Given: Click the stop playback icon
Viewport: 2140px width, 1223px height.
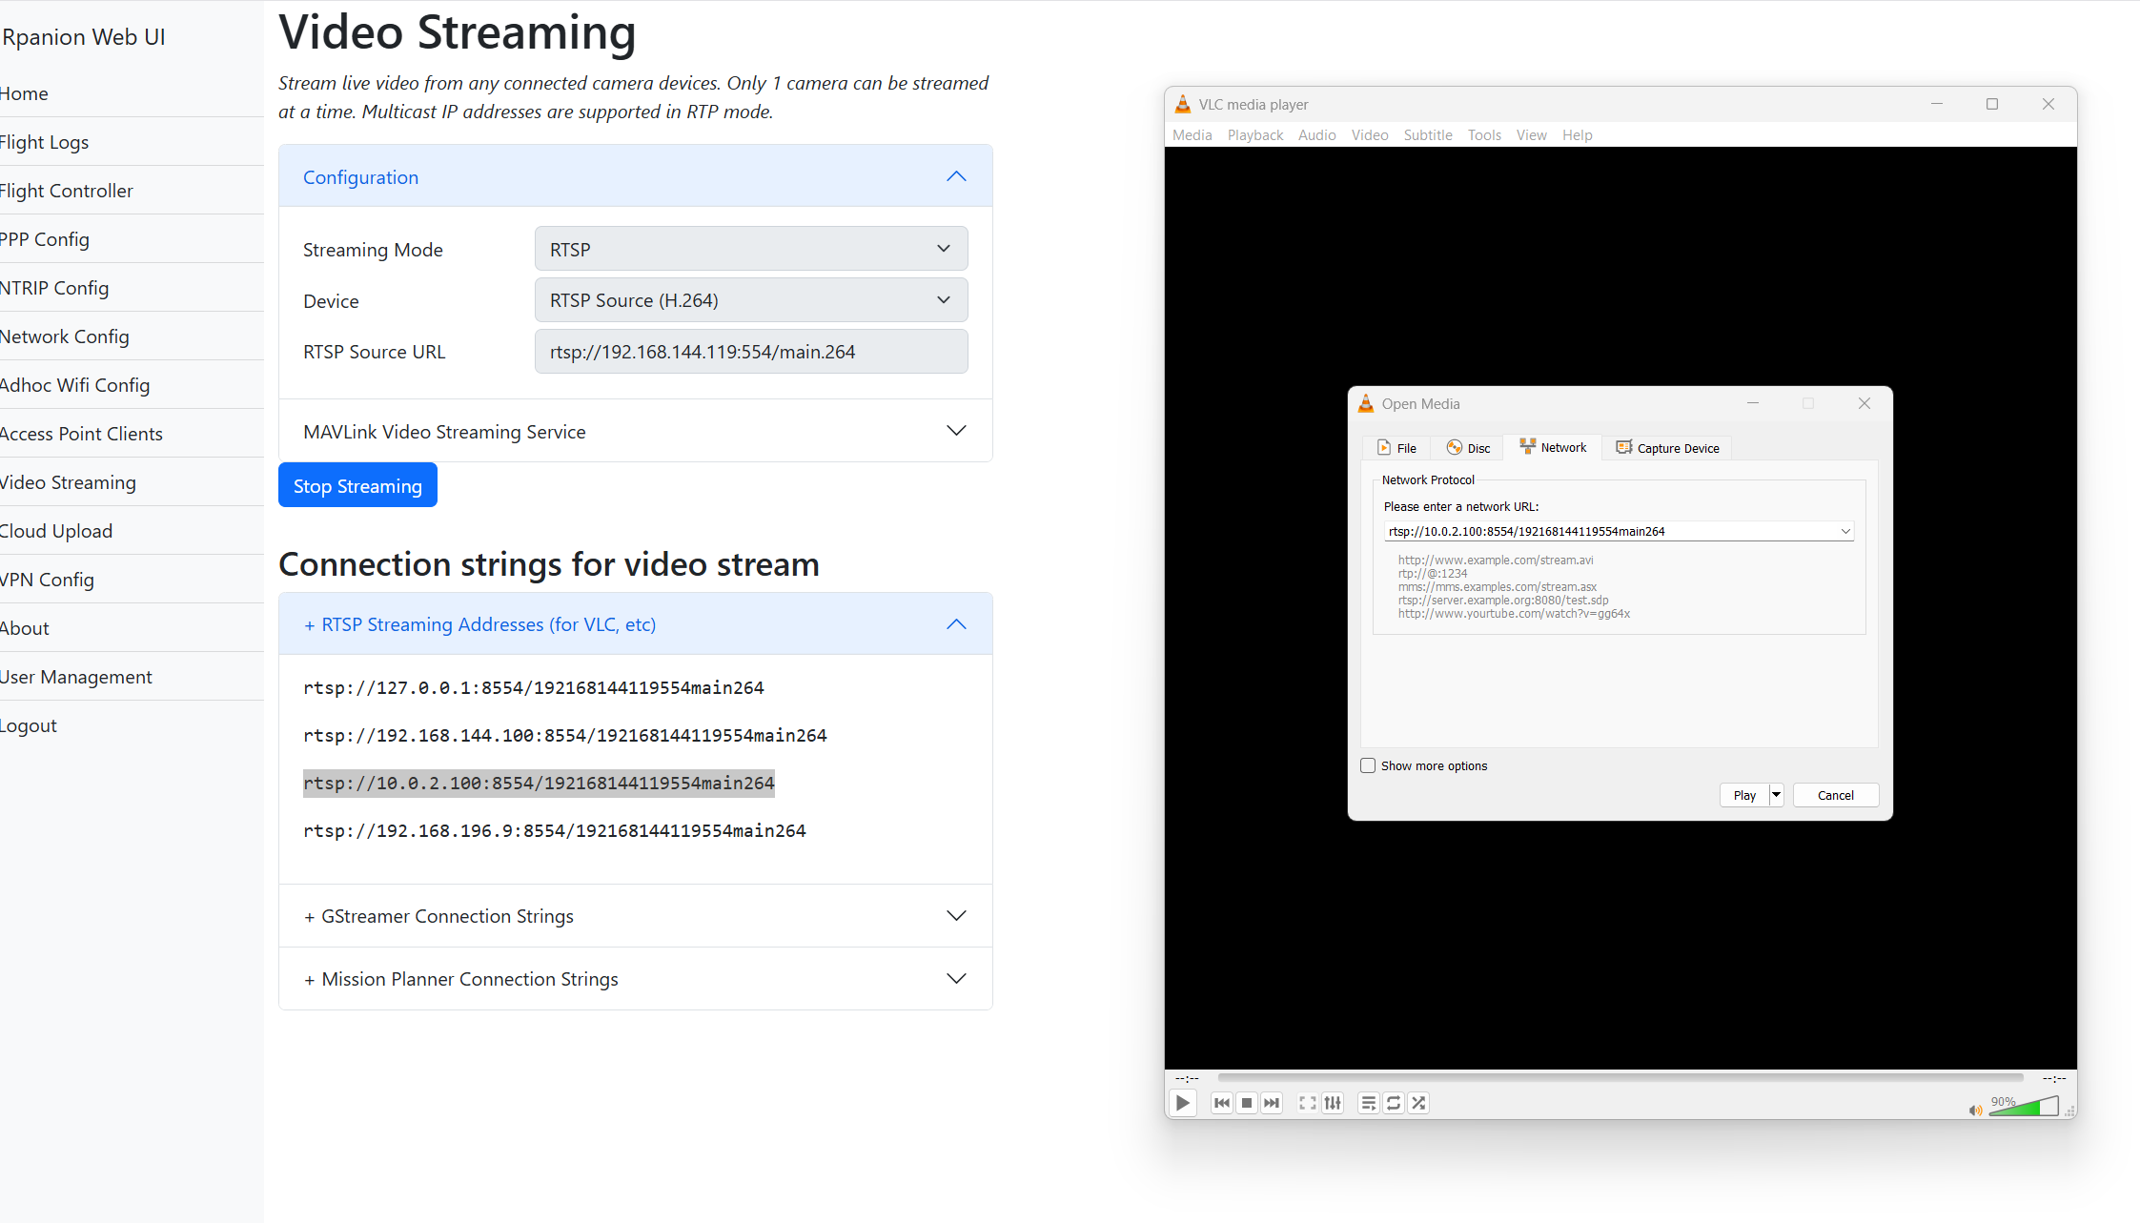Looking at the screenshot, I should pyautogui.click(x=1246, y=1103).
